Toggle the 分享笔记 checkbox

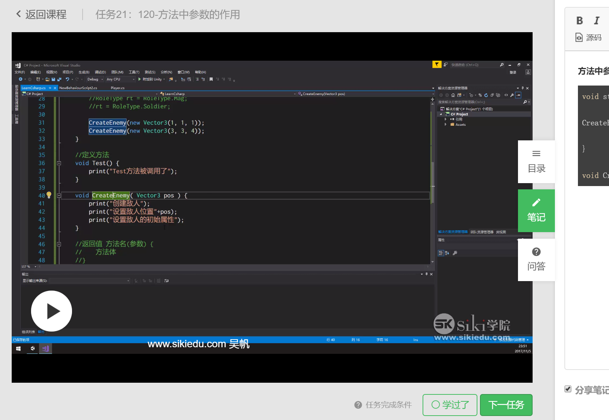point(568,389)
